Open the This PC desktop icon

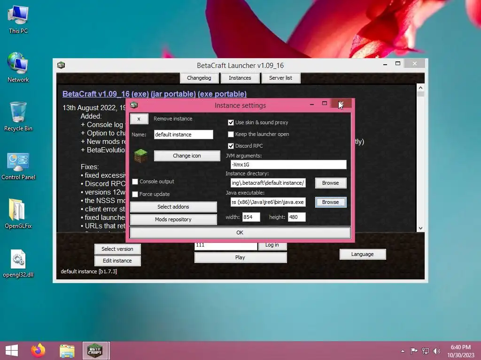coord(18,20)
